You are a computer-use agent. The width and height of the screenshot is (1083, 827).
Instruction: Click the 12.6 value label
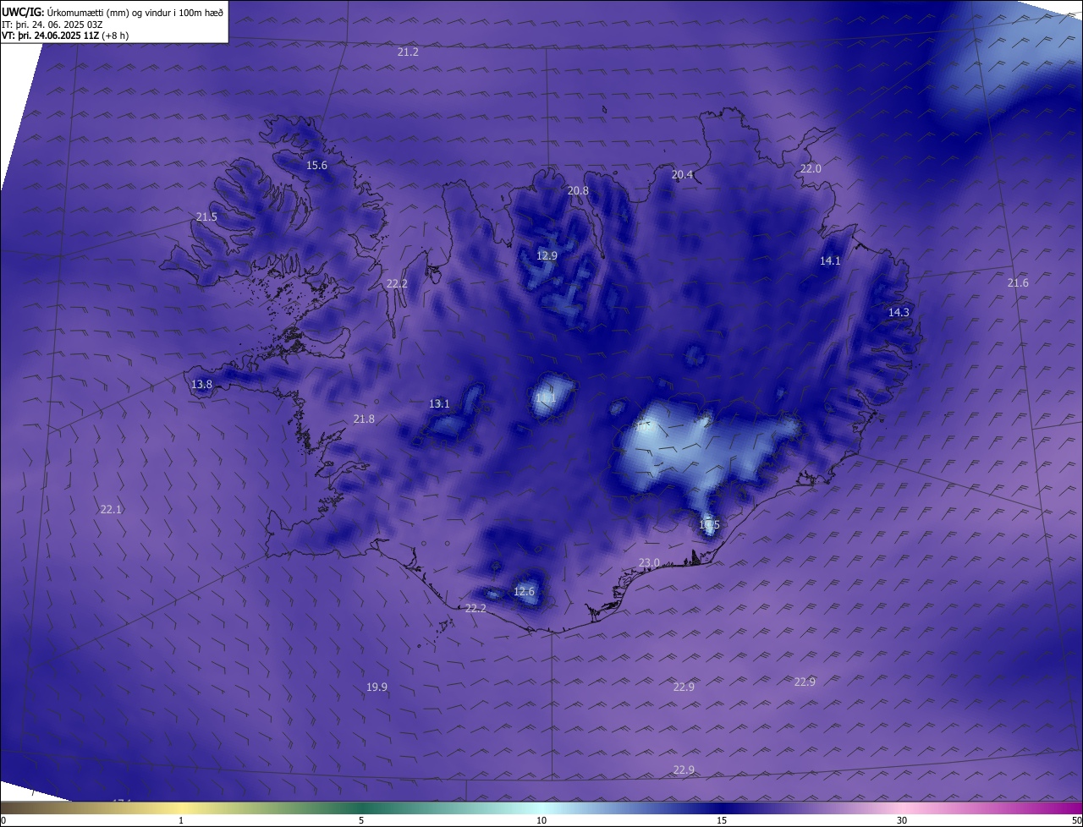[524, 591]
